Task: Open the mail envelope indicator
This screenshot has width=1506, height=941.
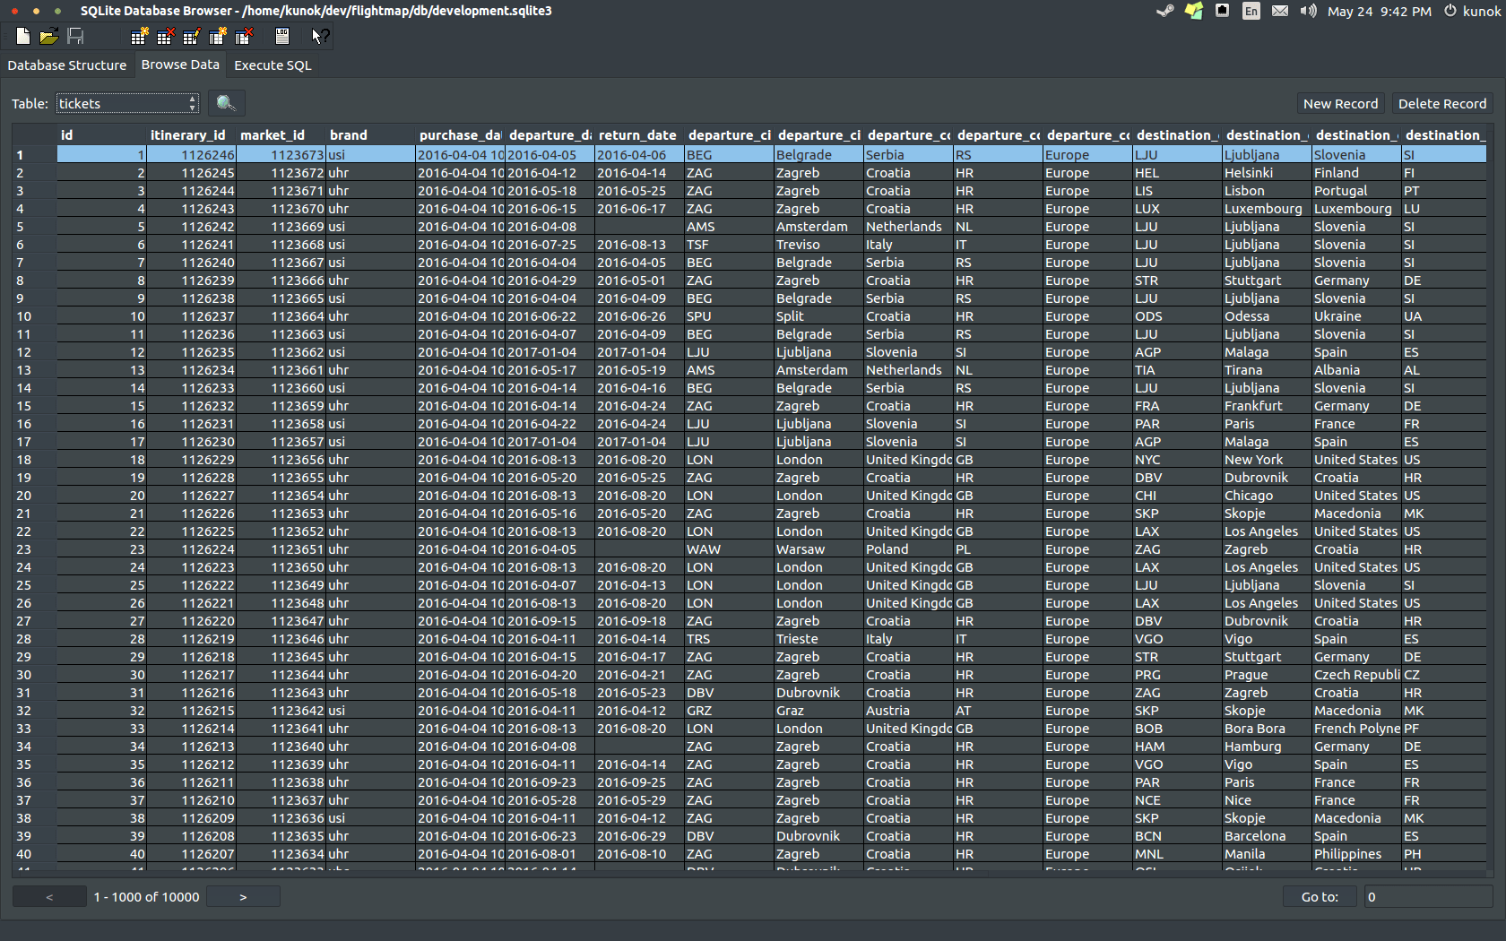Action: 1280,11
